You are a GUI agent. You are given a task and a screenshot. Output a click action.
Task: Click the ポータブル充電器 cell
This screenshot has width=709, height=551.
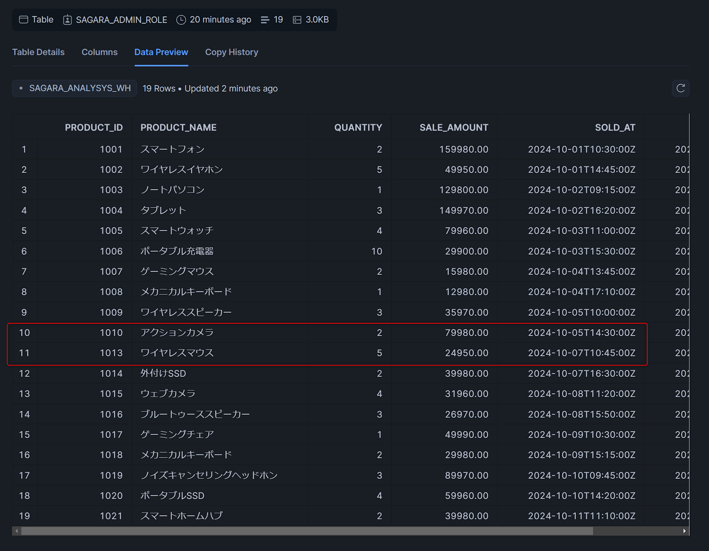(177, 251)
